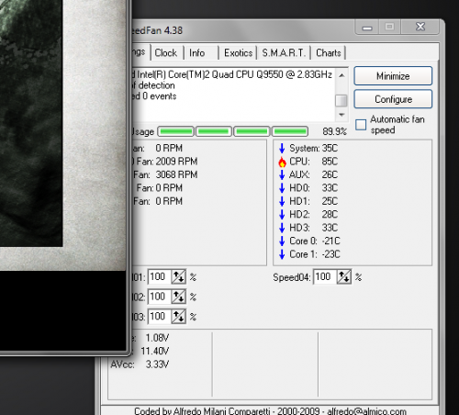This screenshot has height=415, width=459.
Task: Click the 3068 RPM fan reading
Action: pyautogui.click(x=176, y=174)
